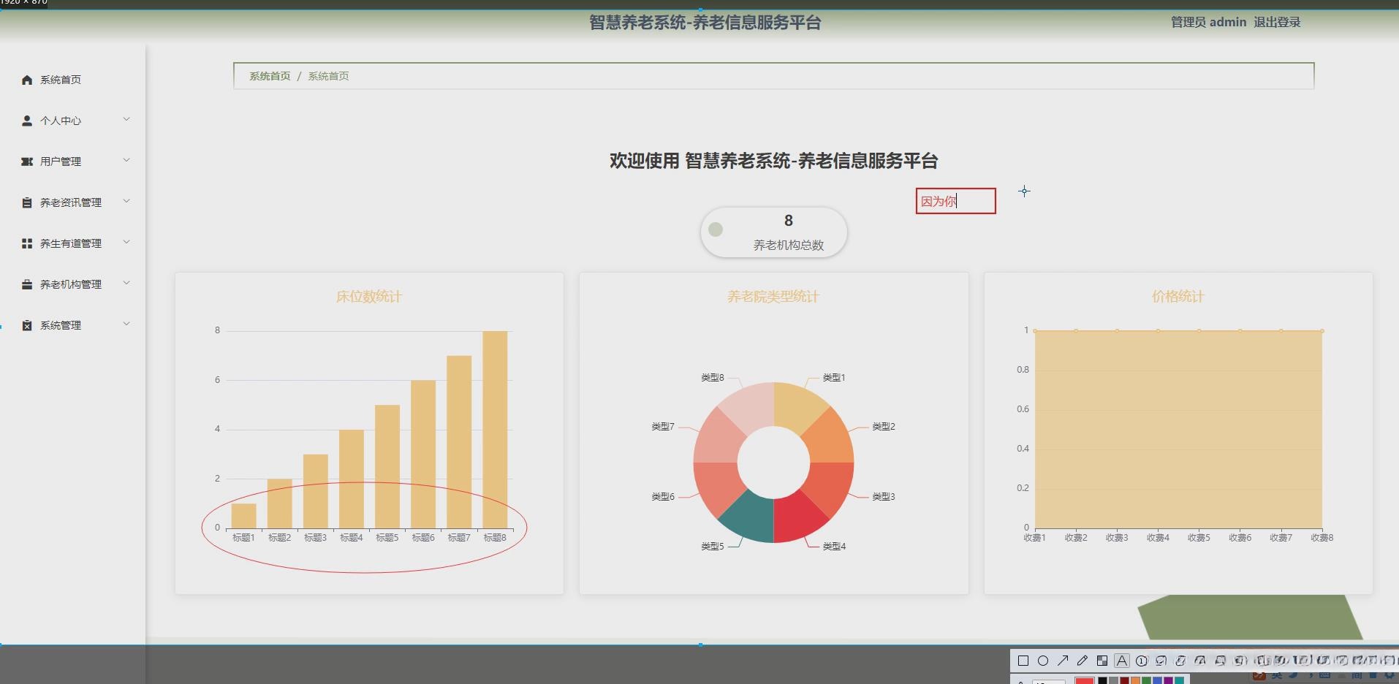Click the 价格统计 chart title

point(1178,297)
